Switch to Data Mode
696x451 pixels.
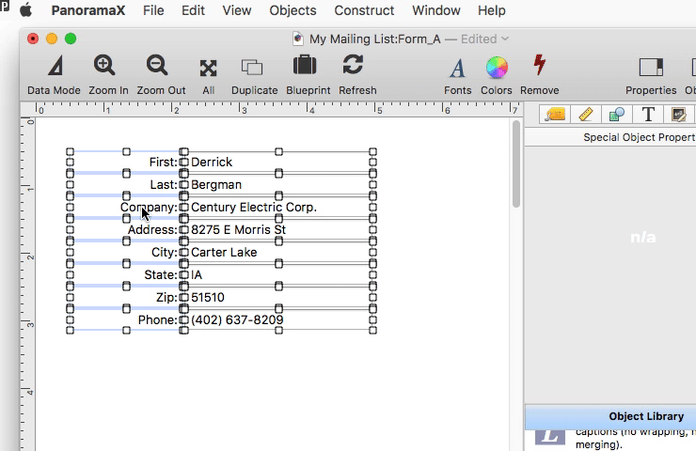pos(55,75)
